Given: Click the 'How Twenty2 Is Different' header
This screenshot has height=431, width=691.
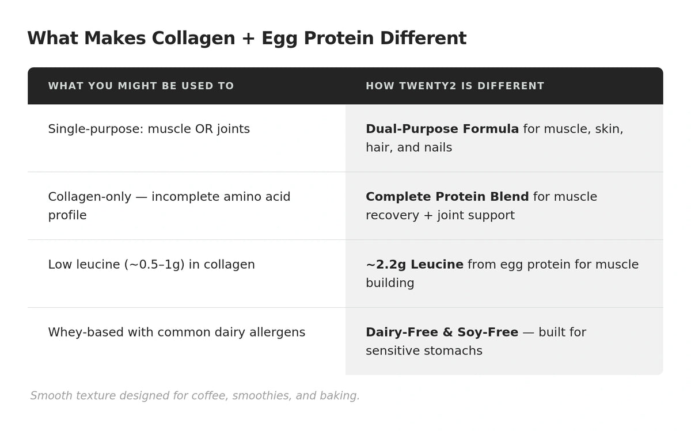Looking at the screenshot, I should pyautogui.click(x=454, y=86).
